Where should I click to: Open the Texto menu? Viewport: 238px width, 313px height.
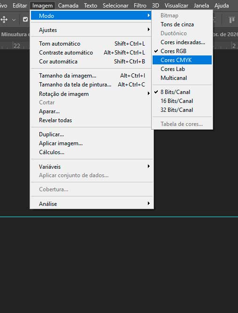tap(91, 5)
